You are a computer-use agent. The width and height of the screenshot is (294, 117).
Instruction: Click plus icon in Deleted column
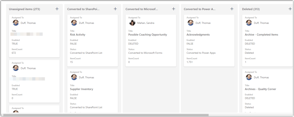pyautogui.click(x=290, y=9)
